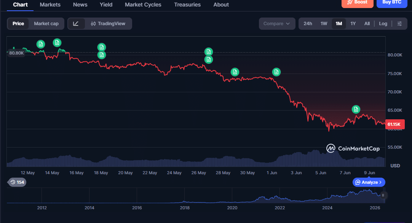Open the Yield tab
412x223 pixels.
click(x=106, y=5)
